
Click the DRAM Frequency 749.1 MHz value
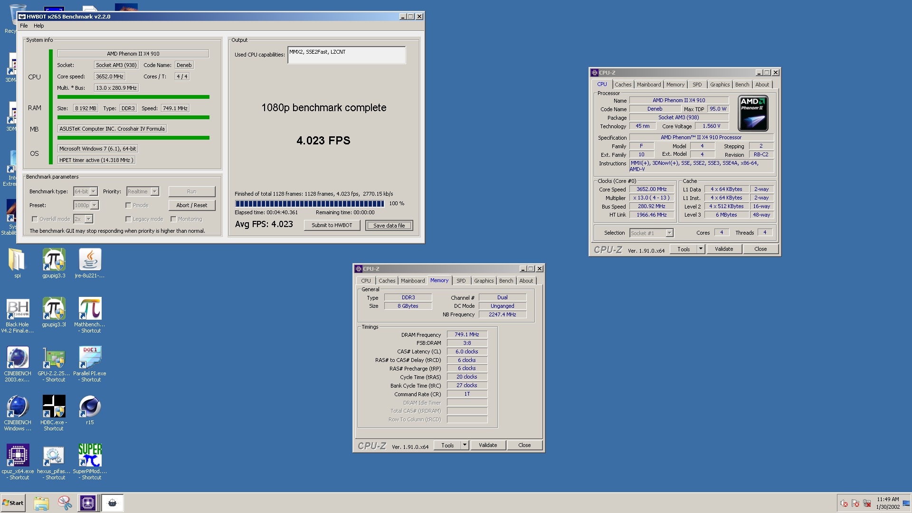tap(467, 334)
